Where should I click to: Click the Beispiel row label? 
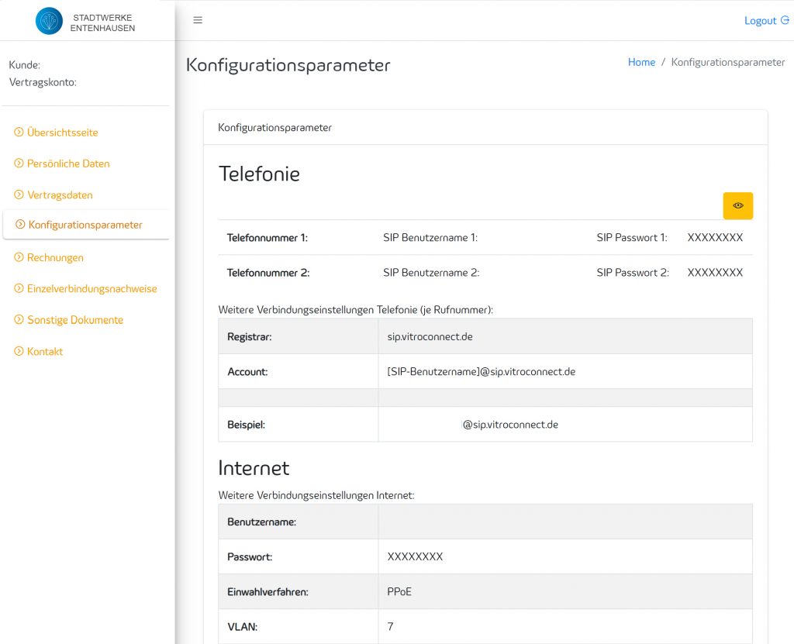246,425
